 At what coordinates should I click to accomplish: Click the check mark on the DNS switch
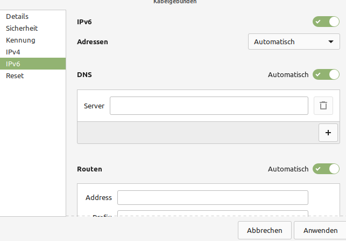[x=319, y=74]
